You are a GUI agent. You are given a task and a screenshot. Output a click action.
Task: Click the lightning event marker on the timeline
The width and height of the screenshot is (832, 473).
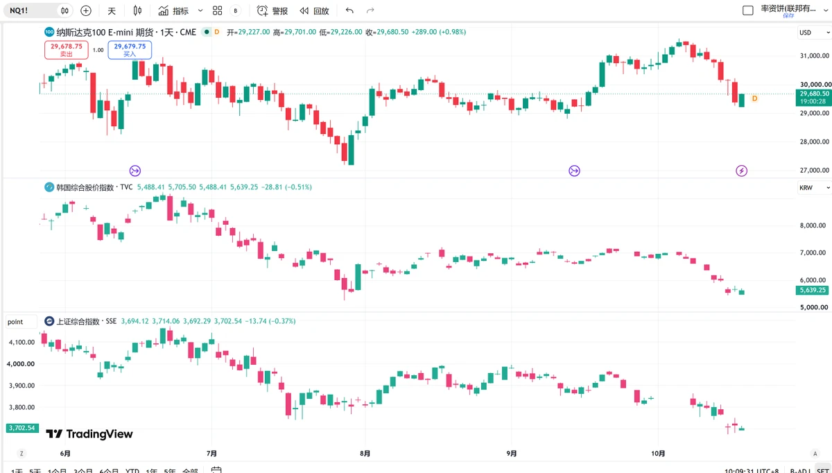[x=741, y=170]
